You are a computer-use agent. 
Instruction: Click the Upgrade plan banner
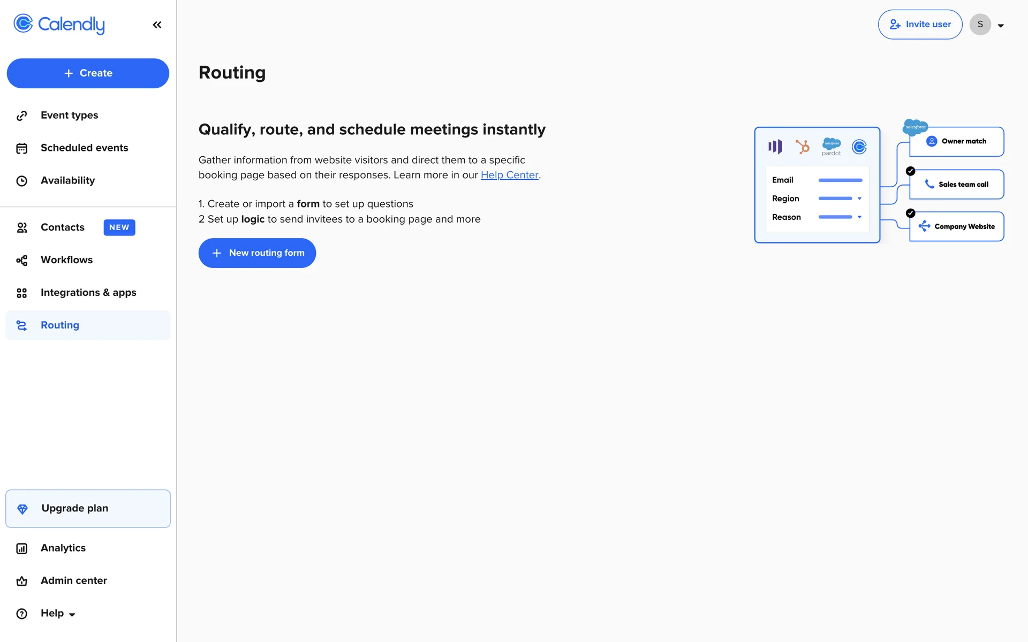click(x=88, y=508)
